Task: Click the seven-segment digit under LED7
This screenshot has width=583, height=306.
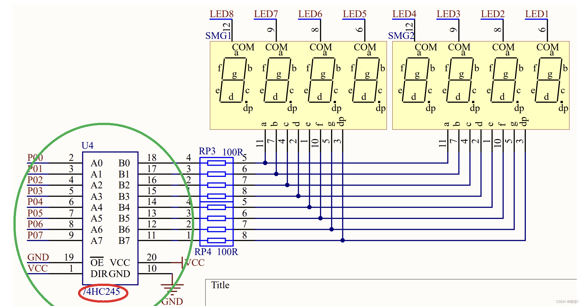Action: pos(277,80)
